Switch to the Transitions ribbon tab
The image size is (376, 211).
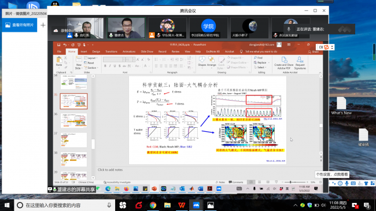tap(111, 51)
